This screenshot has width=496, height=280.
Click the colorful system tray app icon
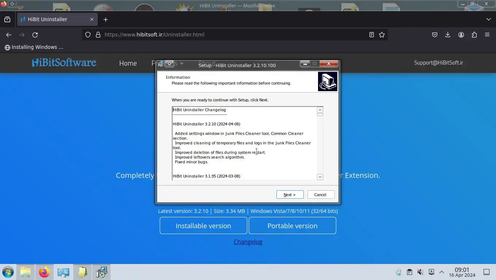click(x=398, y=272)
